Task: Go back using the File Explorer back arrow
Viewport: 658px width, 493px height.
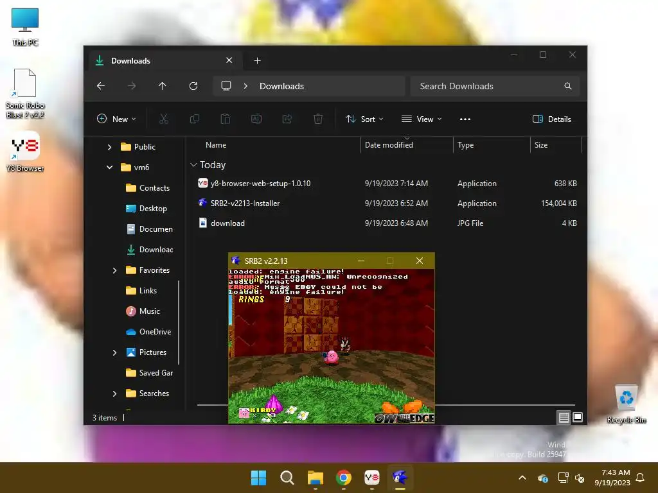Action: 101,86
